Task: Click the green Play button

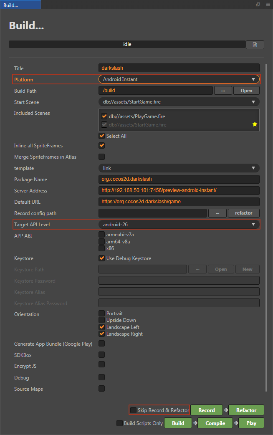Action: coord(251,423)
